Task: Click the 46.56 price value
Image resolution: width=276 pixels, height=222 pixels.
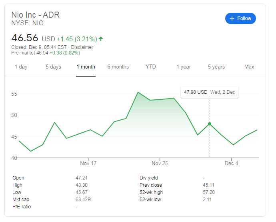Action: pyautogui.click(x=25, y=38)
